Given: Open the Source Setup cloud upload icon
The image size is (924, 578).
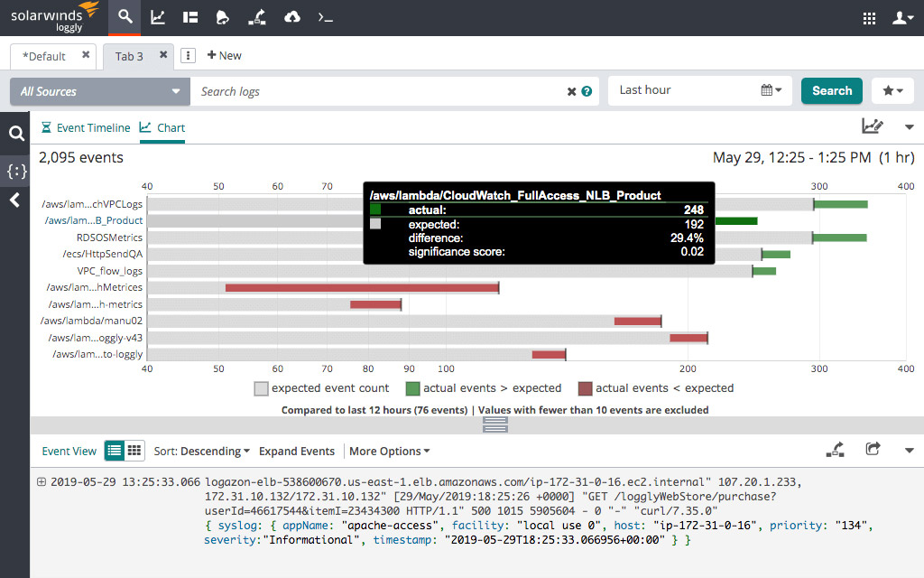Looking at the screenshot, I should pyautogui.click(x=291, y=17).
